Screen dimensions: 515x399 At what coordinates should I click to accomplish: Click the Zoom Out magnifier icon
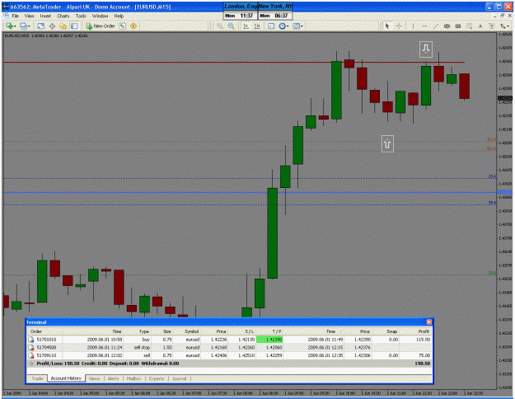pyautogui.click(x=232, y=26)
